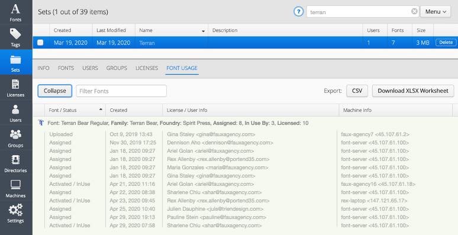Image resolution: width=458 pixels, height=235 pixels.
Task: Switch to the GROUPS tab
Action: [117, 68]
